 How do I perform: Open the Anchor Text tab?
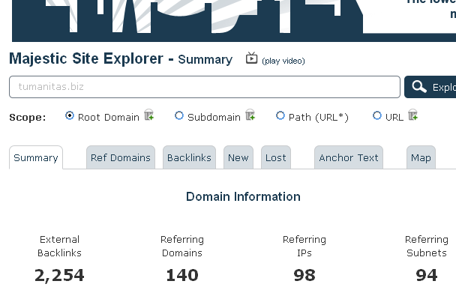click(x=349, y=158)
